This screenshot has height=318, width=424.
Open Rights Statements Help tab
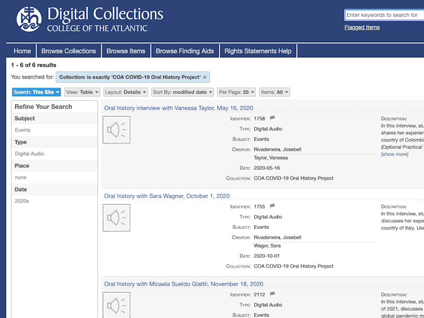(x=258, y=51)
